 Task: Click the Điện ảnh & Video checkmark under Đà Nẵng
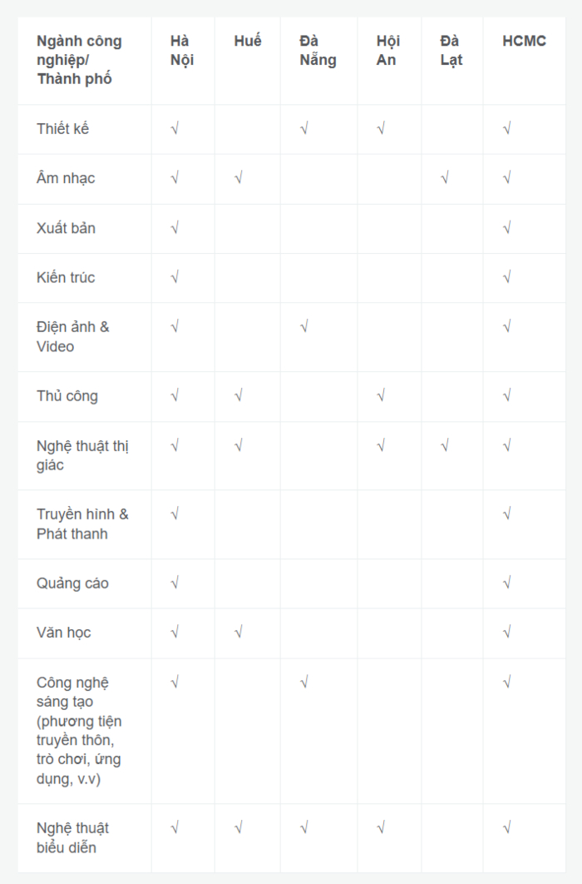coord(304,326)
